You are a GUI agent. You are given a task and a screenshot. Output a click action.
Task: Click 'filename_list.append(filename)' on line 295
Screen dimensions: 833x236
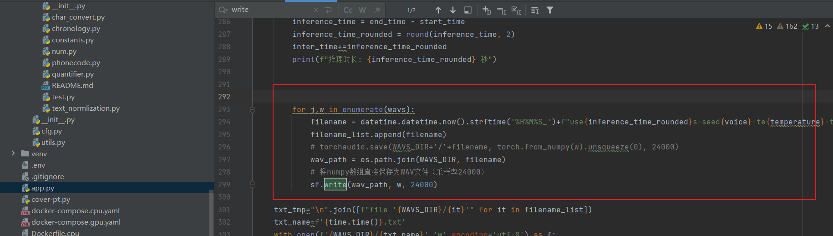coord(378,135)
